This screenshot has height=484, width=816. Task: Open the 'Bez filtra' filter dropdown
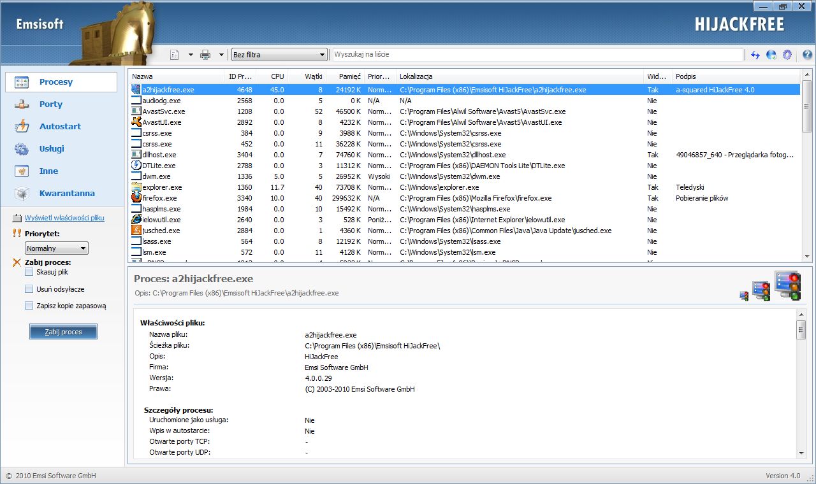pyautogui.click(x=279, y=55)
